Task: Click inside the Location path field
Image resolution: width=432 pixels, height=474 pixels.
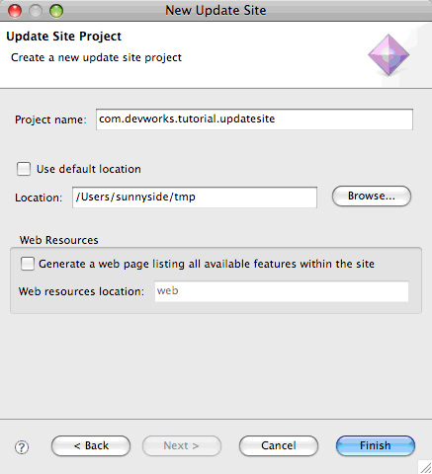Action: pos(195,197)
